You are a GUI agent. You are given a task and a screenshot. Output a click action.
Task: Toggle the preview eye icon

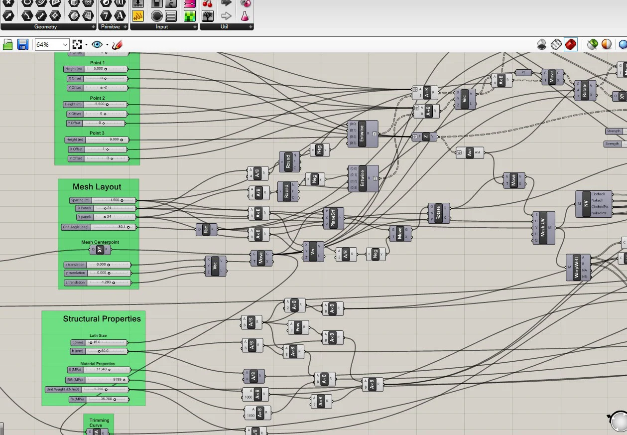tap(97, 44)
